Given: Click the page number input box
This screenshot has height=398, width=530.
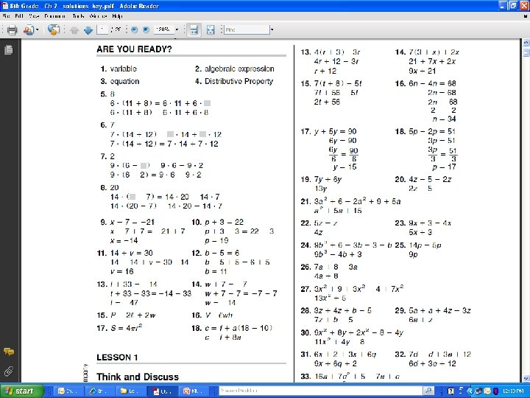Looking at the screenshot, I should (102, 29).
